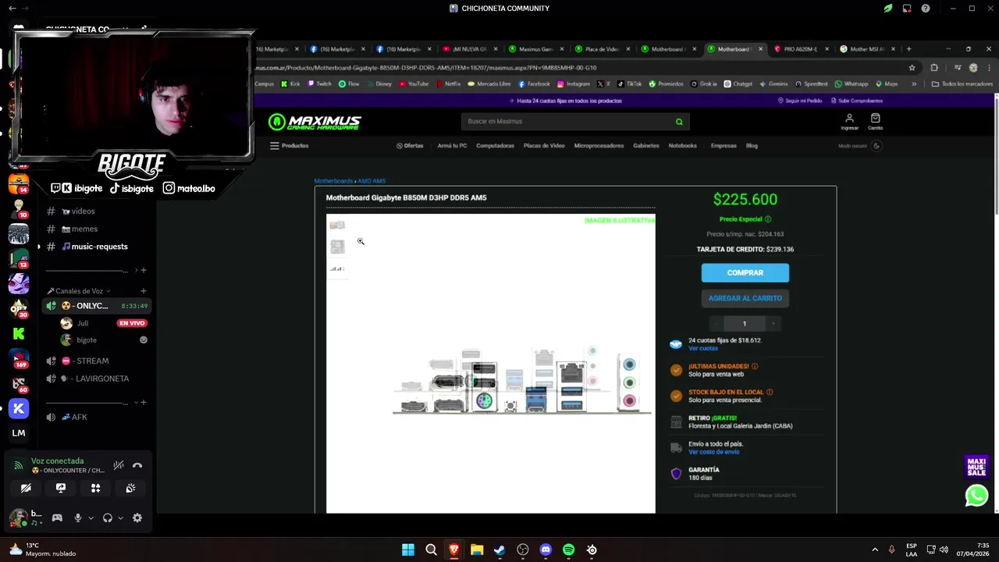Click the AMD AM5 breadcrumb link
This screenshot has width=999, height=562.
coord(372,181)
